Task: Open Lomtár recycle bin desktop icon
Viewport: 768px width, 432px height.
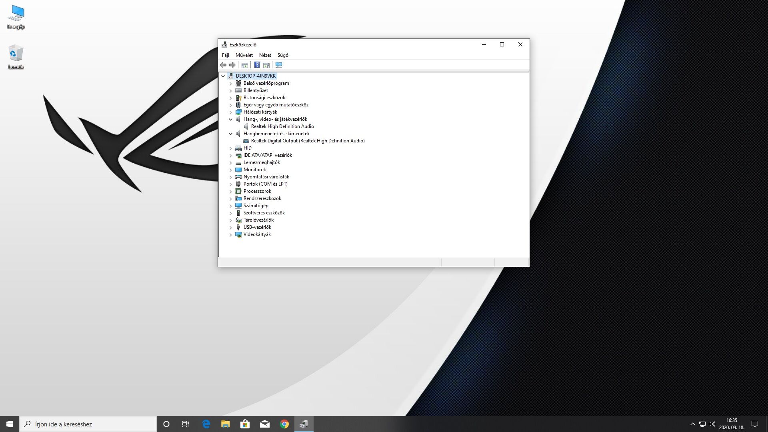Action: pos(16,57)
